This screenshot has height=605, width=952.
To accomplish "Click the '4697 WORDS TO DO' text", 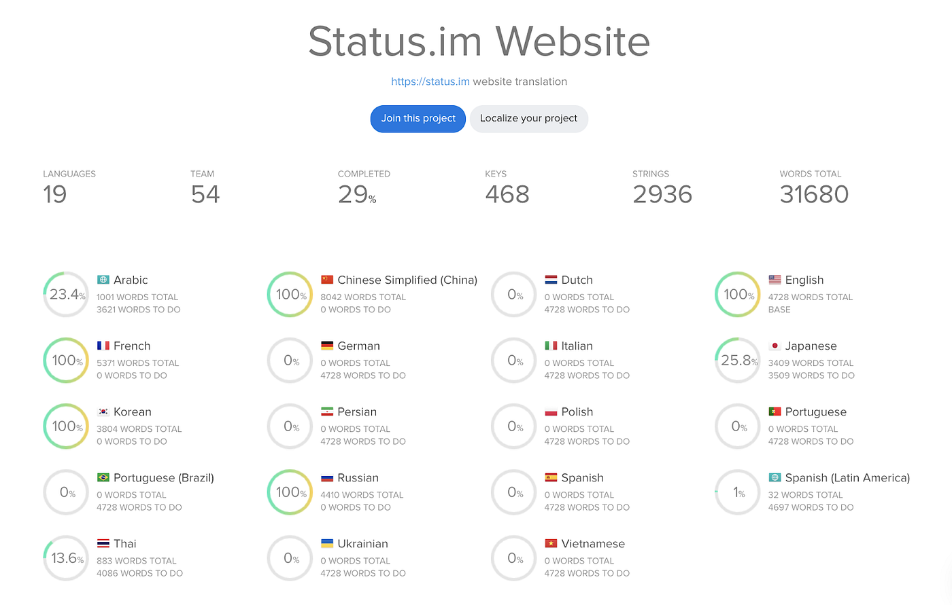I will 811,507.
